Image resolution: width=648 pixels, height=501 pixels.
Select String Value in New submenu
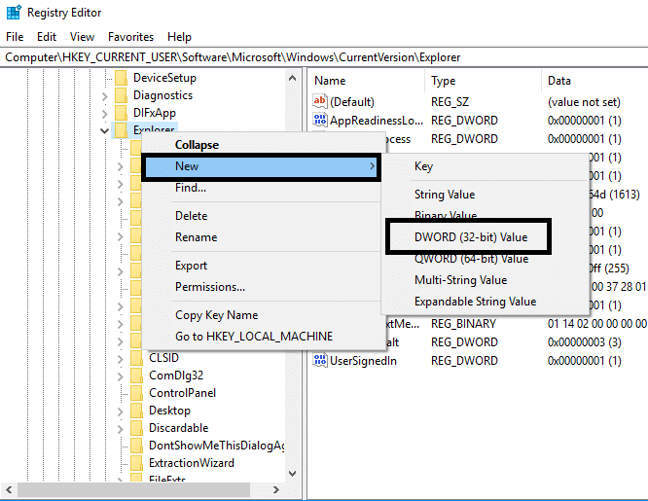coord(444,195)
